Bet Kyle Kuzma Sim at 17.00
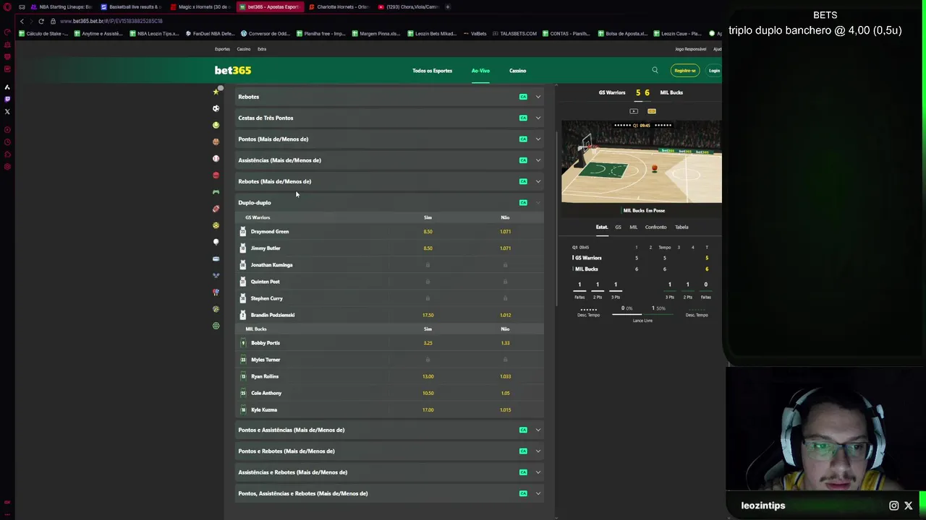Image resolution: width=926 pixels, height=520 pixels. pos(428,409)
